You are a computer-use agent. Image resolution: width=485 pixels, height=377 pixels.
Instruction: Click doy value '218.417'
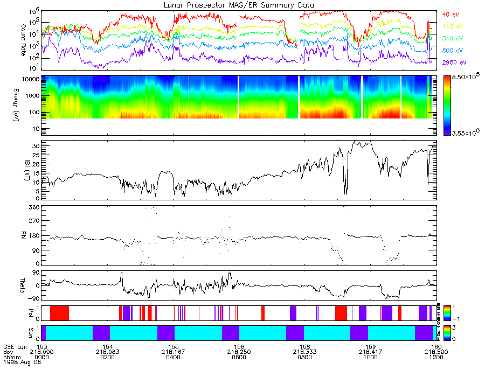(x=371, y=352)
